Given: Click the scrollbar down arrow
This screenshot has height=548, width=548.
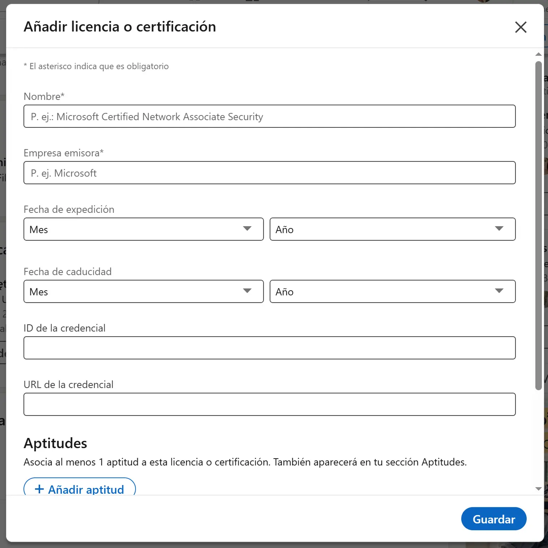Looking at the screenshot, I should 538,488.
